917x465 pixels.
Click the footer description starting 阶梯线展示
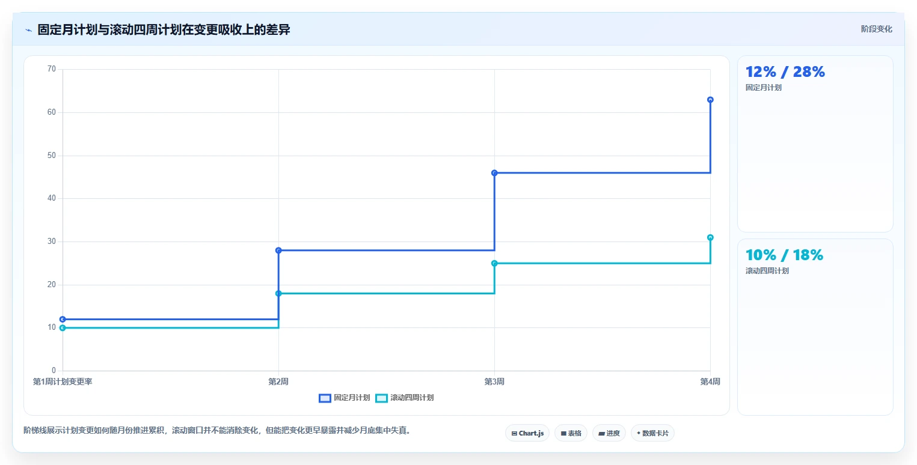pos(217,431)
